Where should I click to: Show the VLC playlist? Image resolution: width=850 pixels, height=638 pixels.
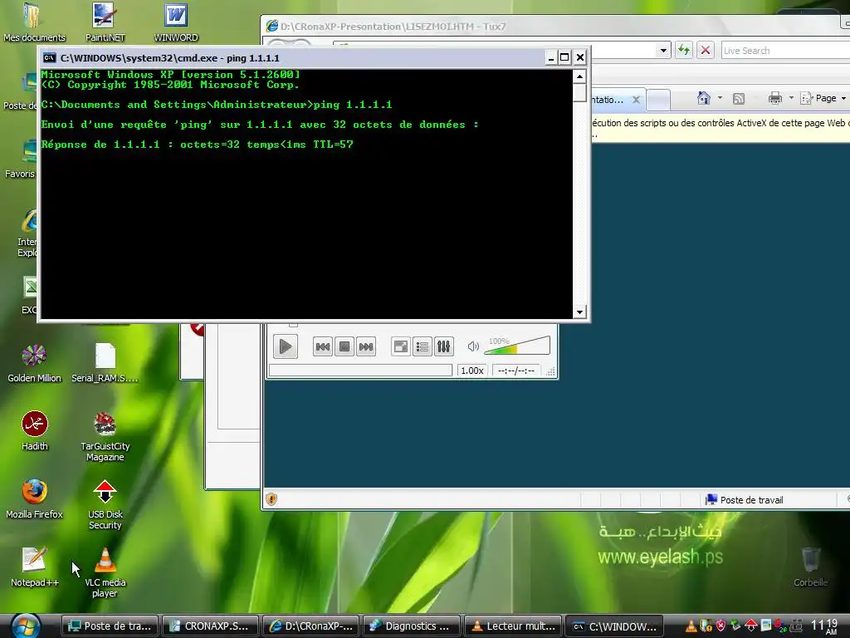[422, 346]
